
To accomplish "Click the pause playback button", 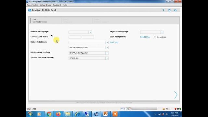I will tap(124, 109).
